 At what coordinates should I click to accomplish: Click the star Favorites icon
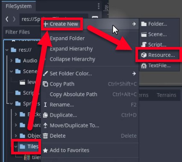[x=45, y=150]
